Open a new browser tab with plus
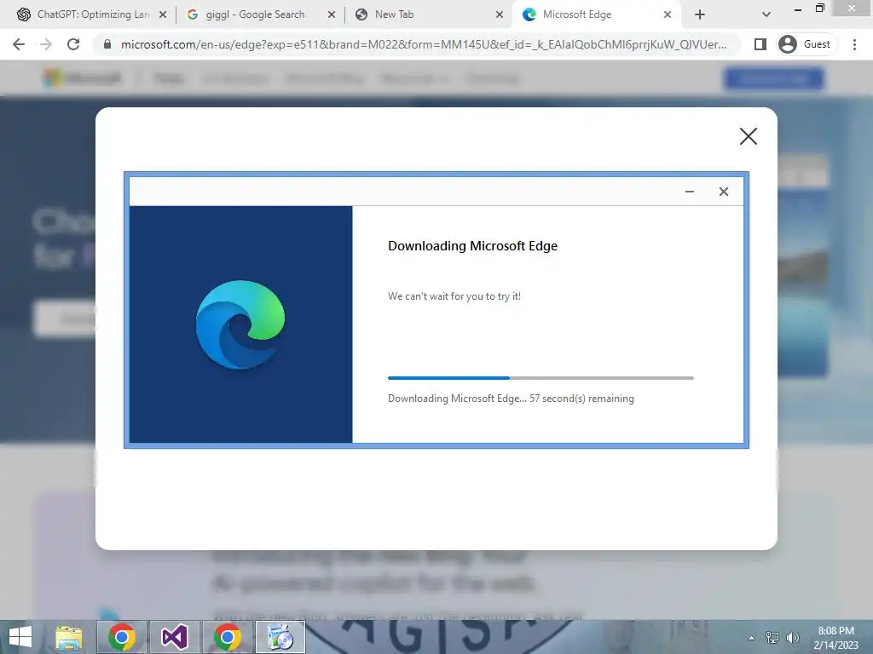This screenshot has height=654, width=873. tap(700, 15)
